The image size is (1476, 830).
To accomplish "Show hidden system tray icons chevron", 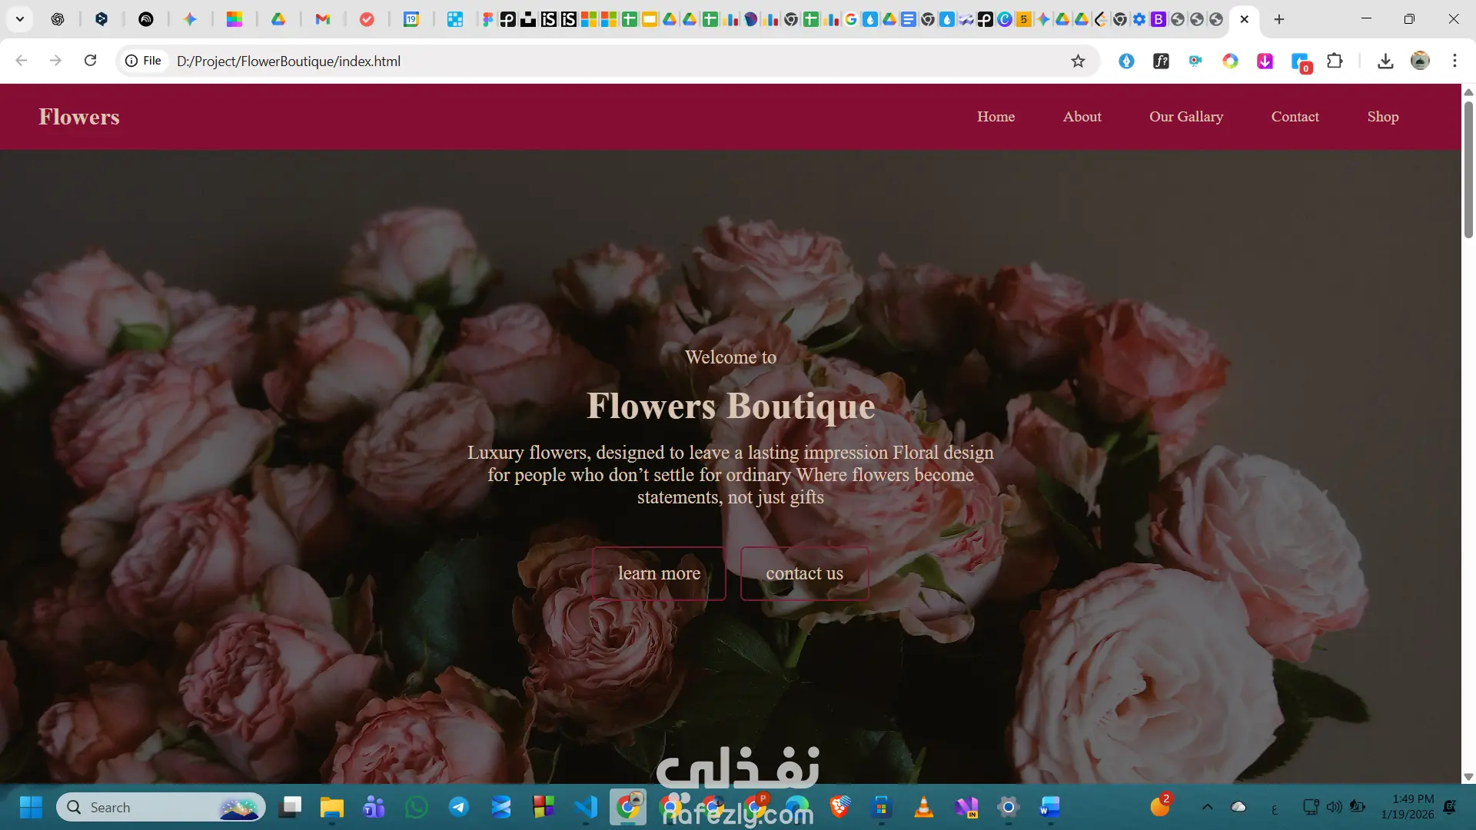I will click(1207, 807).
